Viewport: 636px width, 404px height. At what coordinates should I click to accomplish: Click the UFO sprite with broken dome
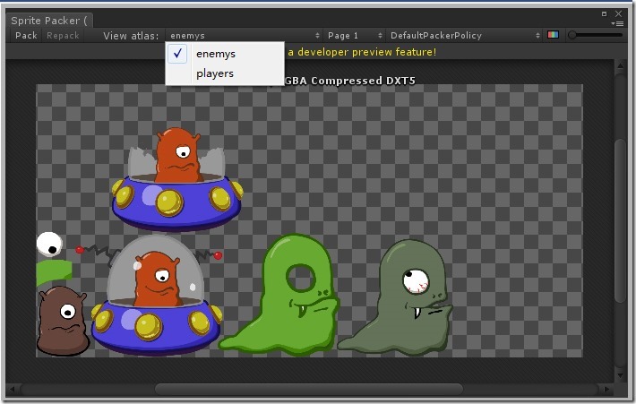click(x=177, y=180)
